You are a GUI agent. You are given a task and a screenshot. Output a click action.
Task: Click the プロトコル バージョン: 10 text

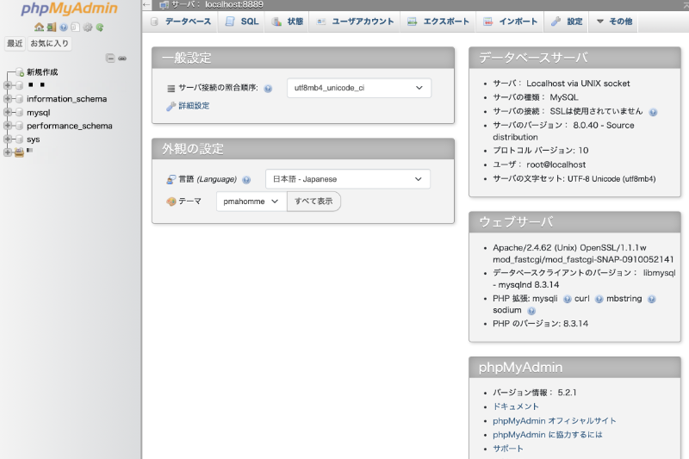(x=541, y=150)
